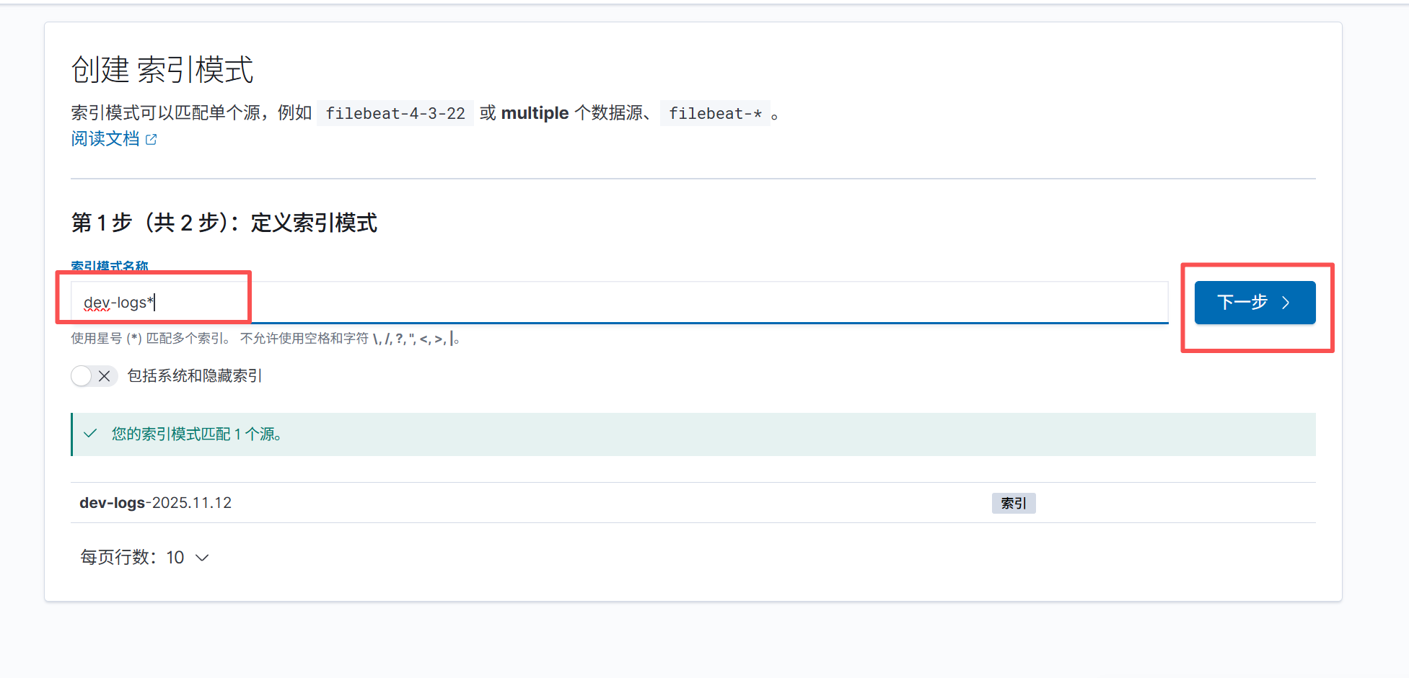Click the X icon on the toggle switch
Viewport: 1409px width, 678px height.
pyautogui.click(x=105, y=376)
